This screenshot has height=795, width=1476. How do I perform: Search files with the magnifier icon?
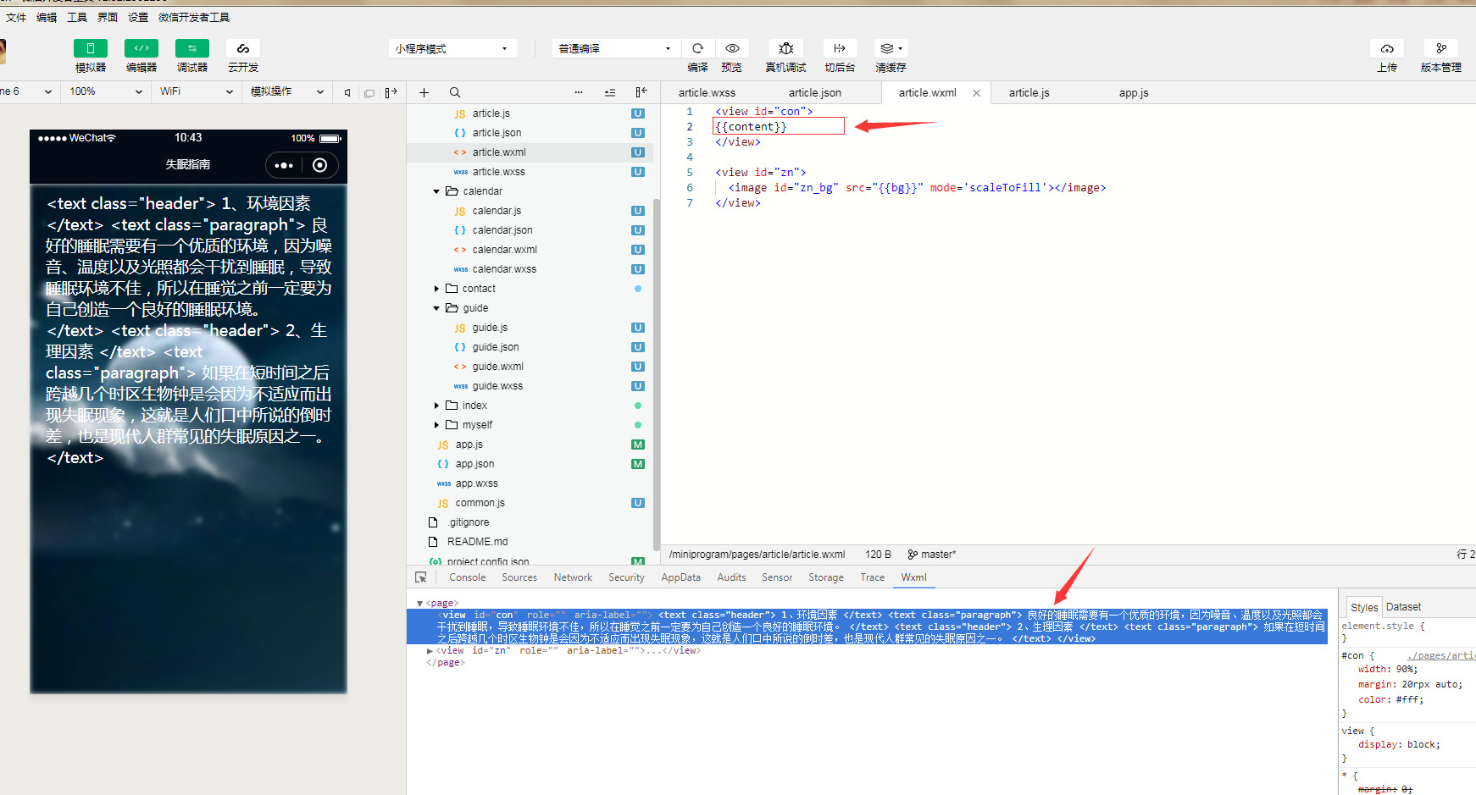click(455, 92)
